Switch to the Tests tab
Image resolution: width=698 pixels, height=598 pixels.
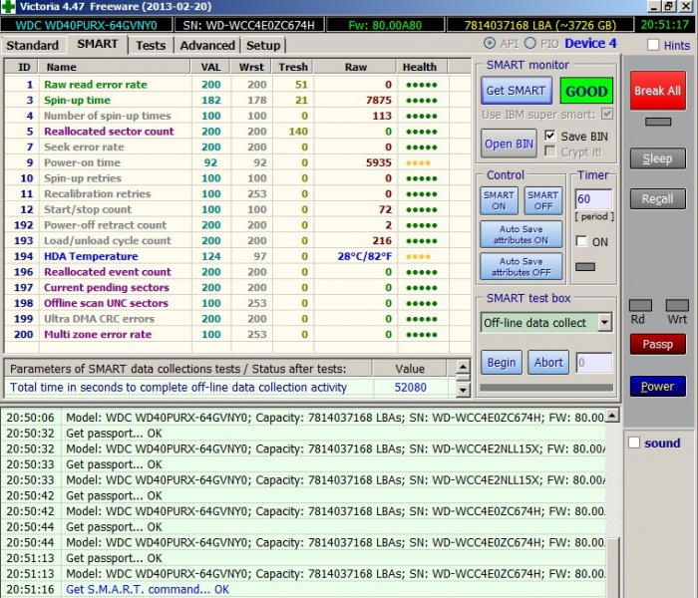pyautogui.click(x=151, y=45)
